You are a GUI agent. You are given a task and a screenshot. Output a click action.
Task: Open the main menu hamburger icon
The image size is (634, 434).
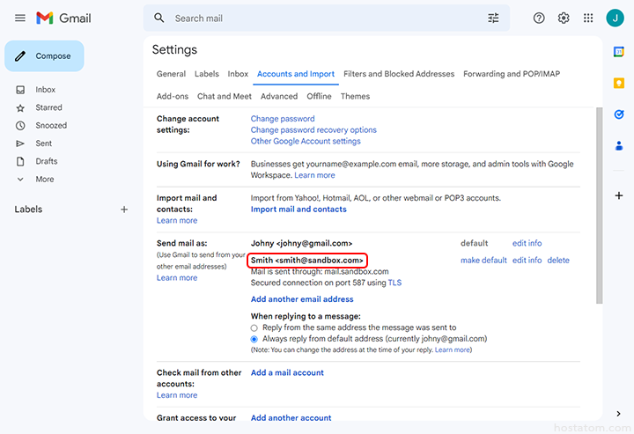point(19,18)
